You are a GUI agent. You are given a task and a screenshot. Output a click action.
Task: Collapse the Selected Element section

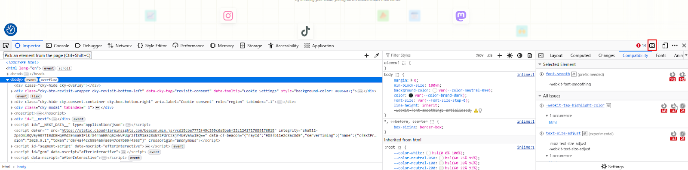[x=540, y=64]
